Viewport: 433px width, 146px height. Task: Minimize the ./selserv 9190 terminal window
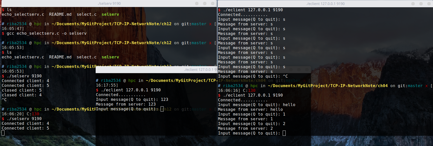[197, 3]
